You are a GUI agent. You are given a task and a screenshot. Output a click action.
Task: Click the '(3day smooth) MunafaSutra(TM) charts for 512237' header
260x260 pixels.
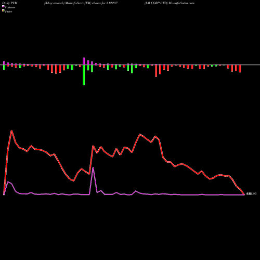[81, 3]
